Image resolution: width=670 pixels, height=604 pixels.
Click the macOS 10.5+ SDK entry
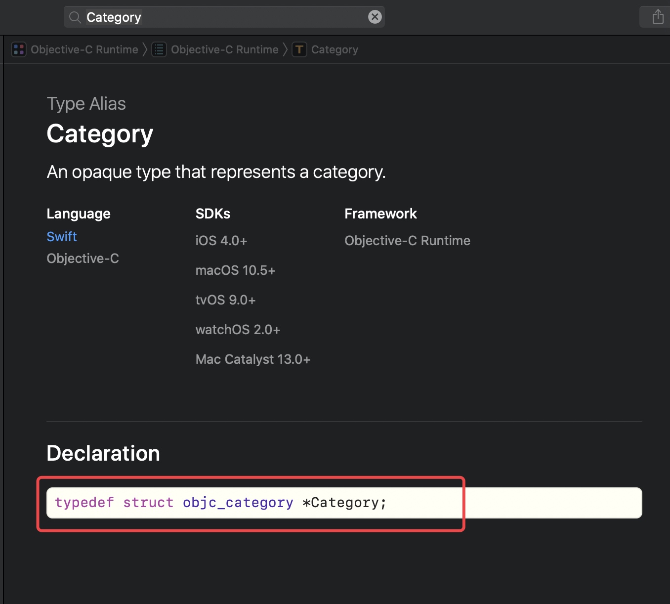(x=235, y=270)
